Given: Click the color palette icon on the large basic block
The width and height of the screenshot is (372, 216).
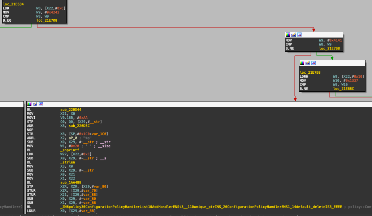Looking at the screenshot, I should pyautogui.click(x=29, y=104).
